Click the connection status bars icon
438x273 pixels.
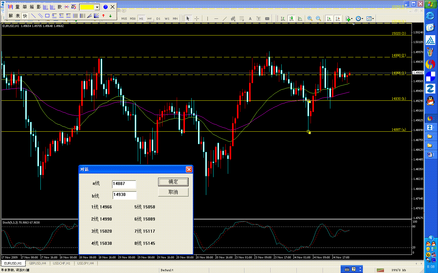(380, 270)
